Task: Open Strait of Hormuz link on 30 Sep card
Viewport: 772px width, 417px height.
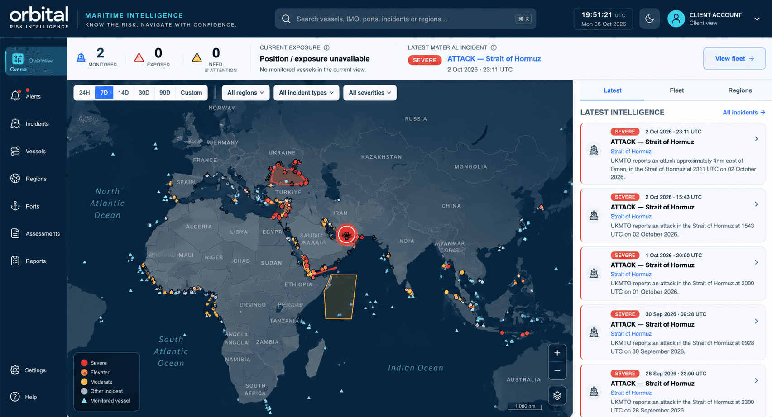Action: [x=631, y=334]
